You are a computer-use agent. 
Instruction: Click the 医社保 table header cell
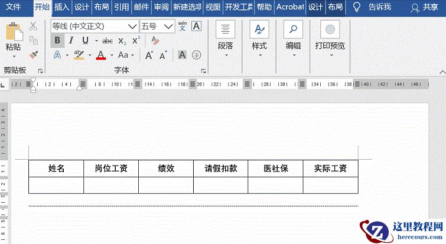point(276,168)
